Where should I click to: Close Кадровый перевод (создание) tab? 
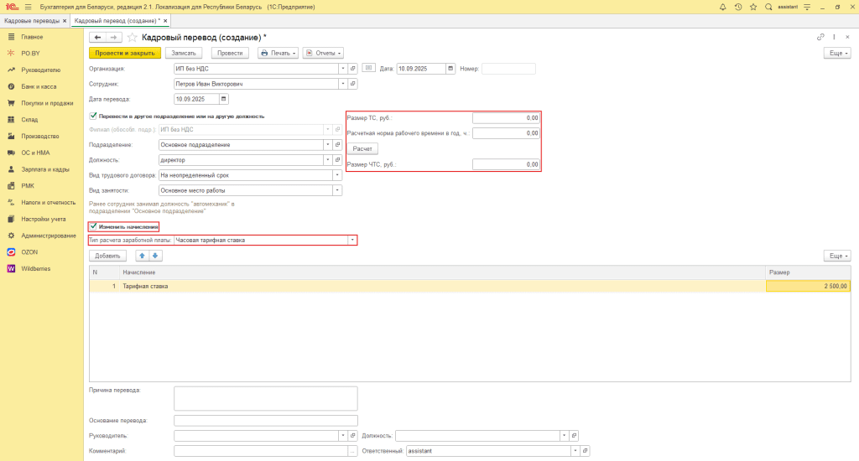[165, 21]
